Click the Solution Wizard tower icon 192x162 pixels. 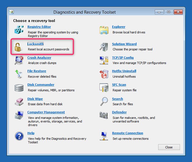pos(104,47)
